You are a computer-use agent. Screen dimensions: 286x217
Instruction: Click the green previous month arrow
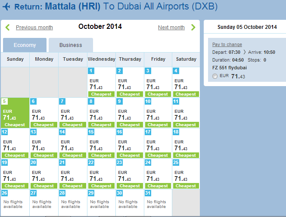[7, 28]
